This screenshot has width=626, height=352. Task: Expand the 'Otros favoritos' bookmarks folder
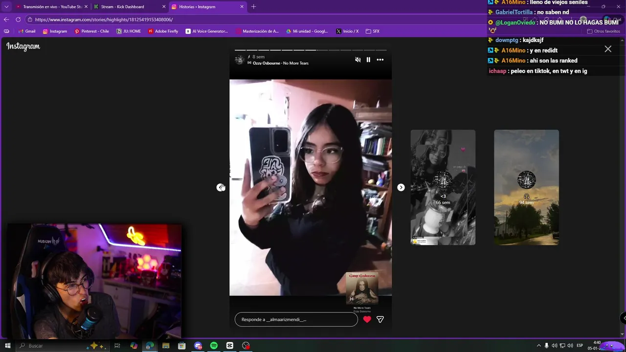coord(604,31)
